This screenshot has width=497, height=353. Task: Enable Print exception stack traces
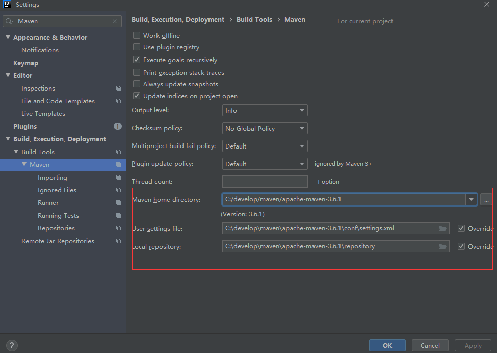point(137,72)
